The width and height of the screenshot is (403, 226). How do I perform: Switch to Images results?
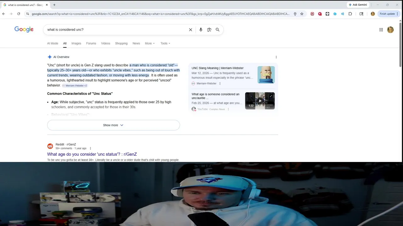pyautogui.click(x=76, y=43)
